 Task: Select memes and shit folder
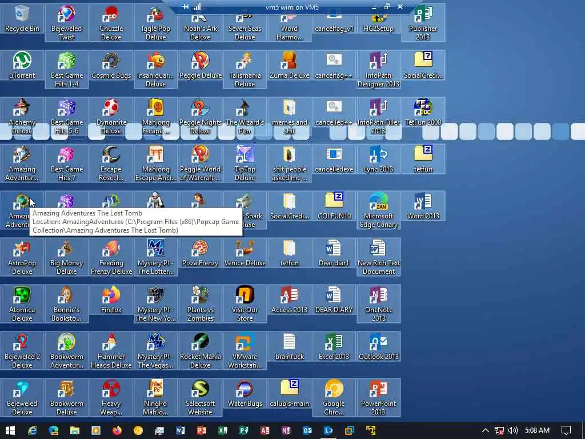point(290,117)
